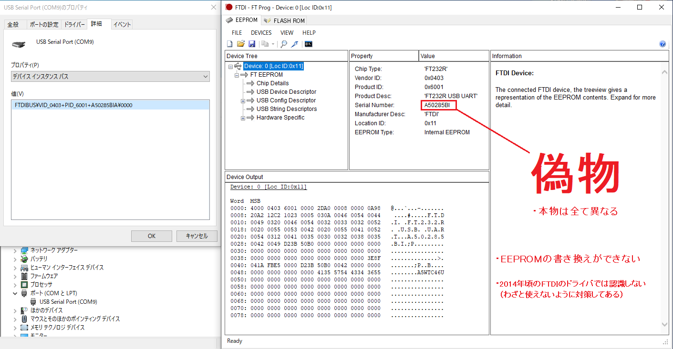
Task: Open the VIEW menu
Action: coord(287,33)
